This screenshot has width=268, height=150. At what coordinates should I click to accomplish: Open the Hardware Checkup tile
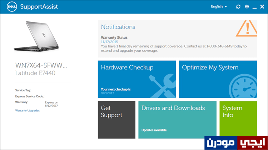click(x=137, y=79)
